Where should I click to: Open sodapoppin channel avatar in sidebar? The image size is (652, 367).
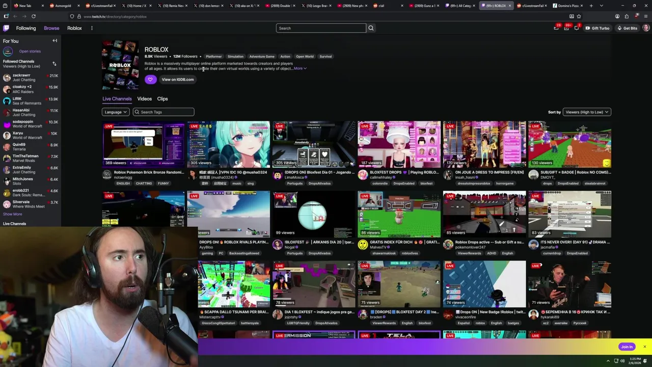(7, 124)
